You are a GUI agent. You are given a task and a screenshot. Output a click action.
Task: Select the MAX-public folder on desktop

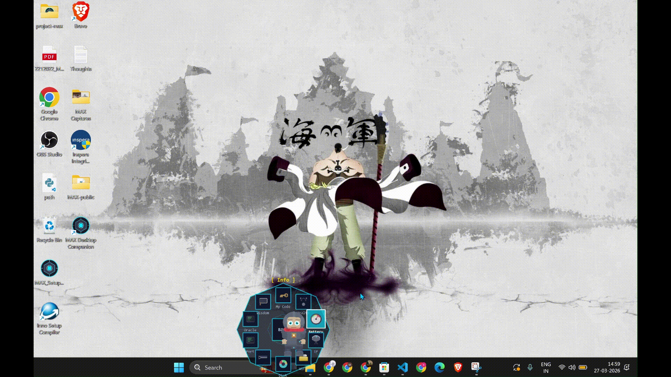[81, 187]
